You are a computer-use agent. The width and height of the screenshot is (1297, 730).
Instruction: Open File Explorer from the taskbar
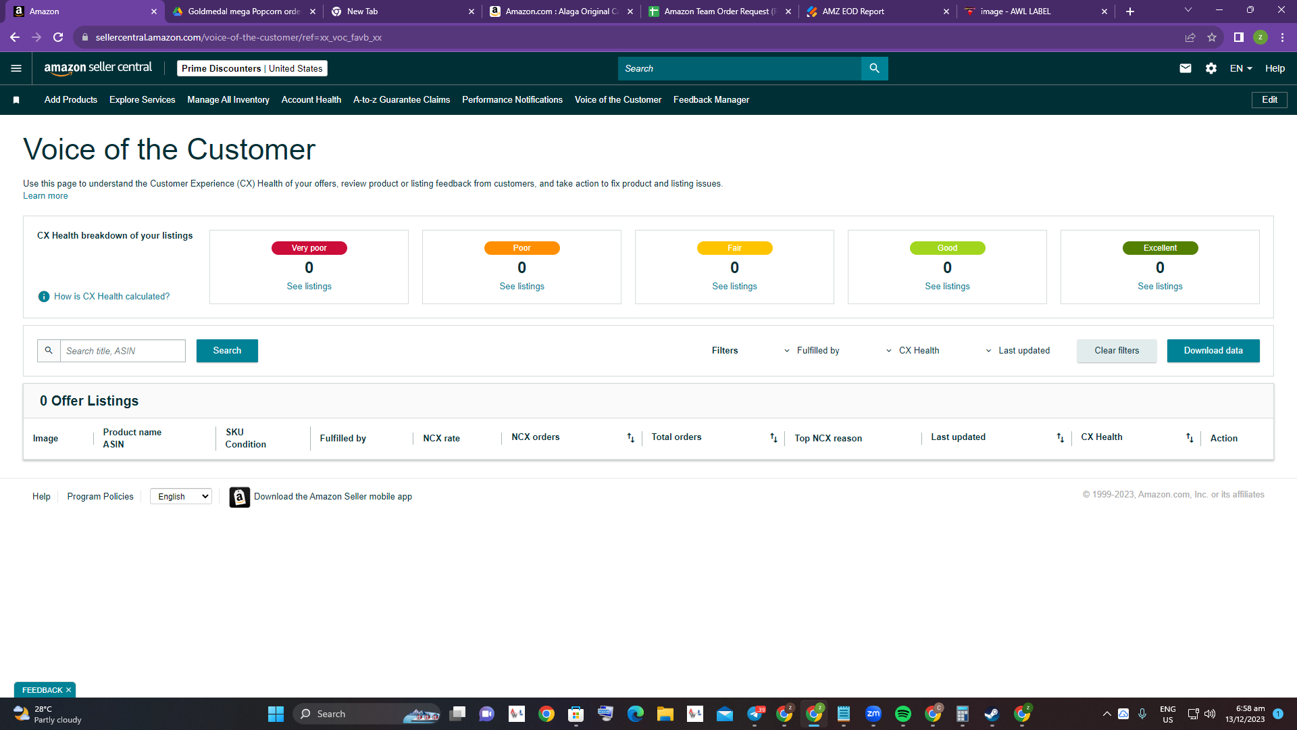click(665, 714)
